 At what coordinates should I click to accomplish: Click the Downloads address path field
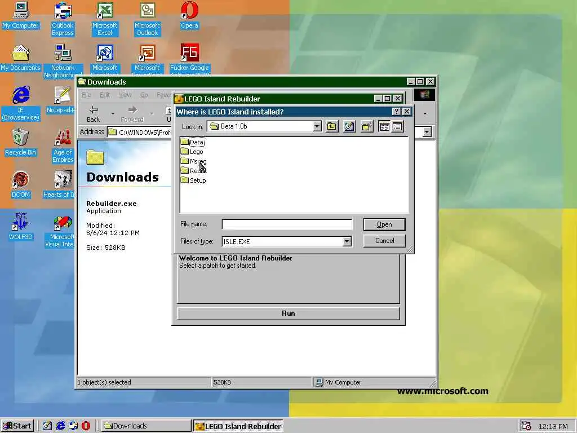point(140,132)
